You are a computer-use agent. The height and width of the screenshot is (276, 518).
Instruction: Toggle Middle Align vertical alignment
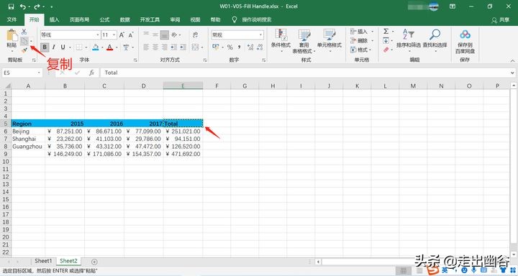155,34
